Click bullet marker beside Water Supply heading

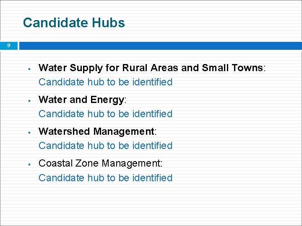(x=29, y=69)
